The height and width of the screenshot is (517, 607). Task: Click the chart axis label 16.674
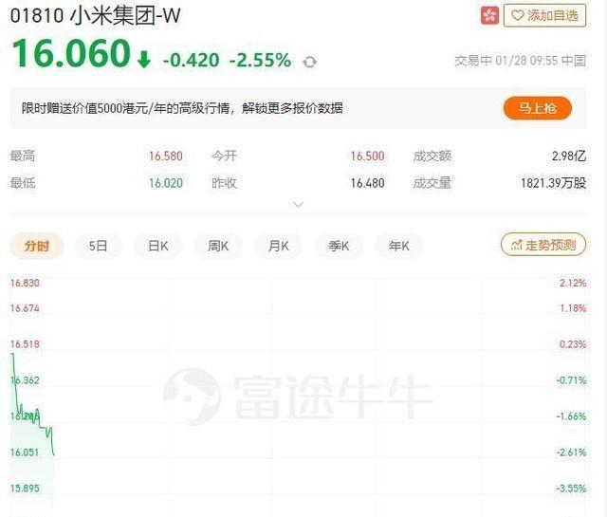coord(25,308)
